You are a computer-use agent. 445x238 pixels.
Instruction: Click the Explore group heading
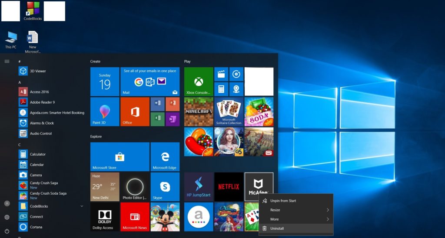pos(96,137)
